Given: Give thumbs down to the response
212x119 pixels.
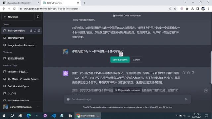Looking at the screenshot, I should coord(193,73).
